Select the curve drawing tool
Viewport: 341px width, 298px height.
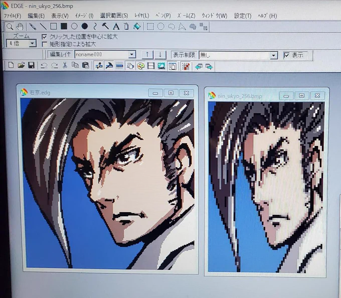click(x=95, y=27)
